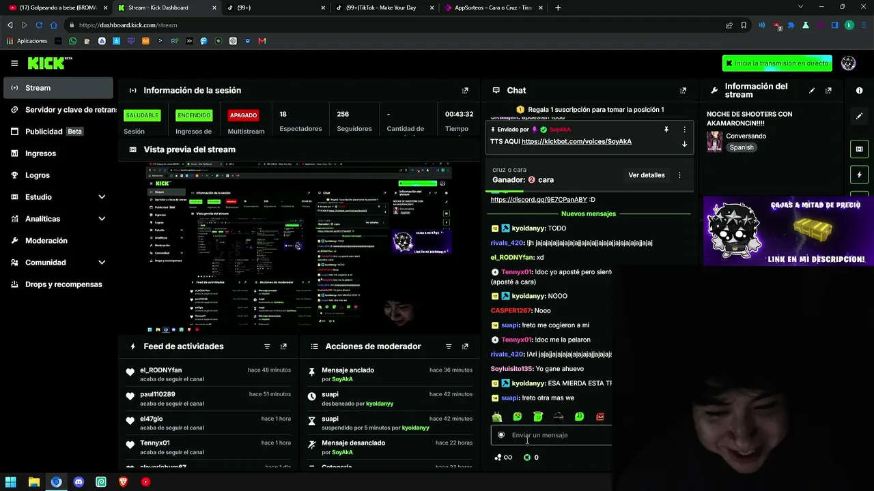Viewport: 874px width, 491px height.
Task: Reload the page from the browser toolbar
Action: click(x=39, y=25)
